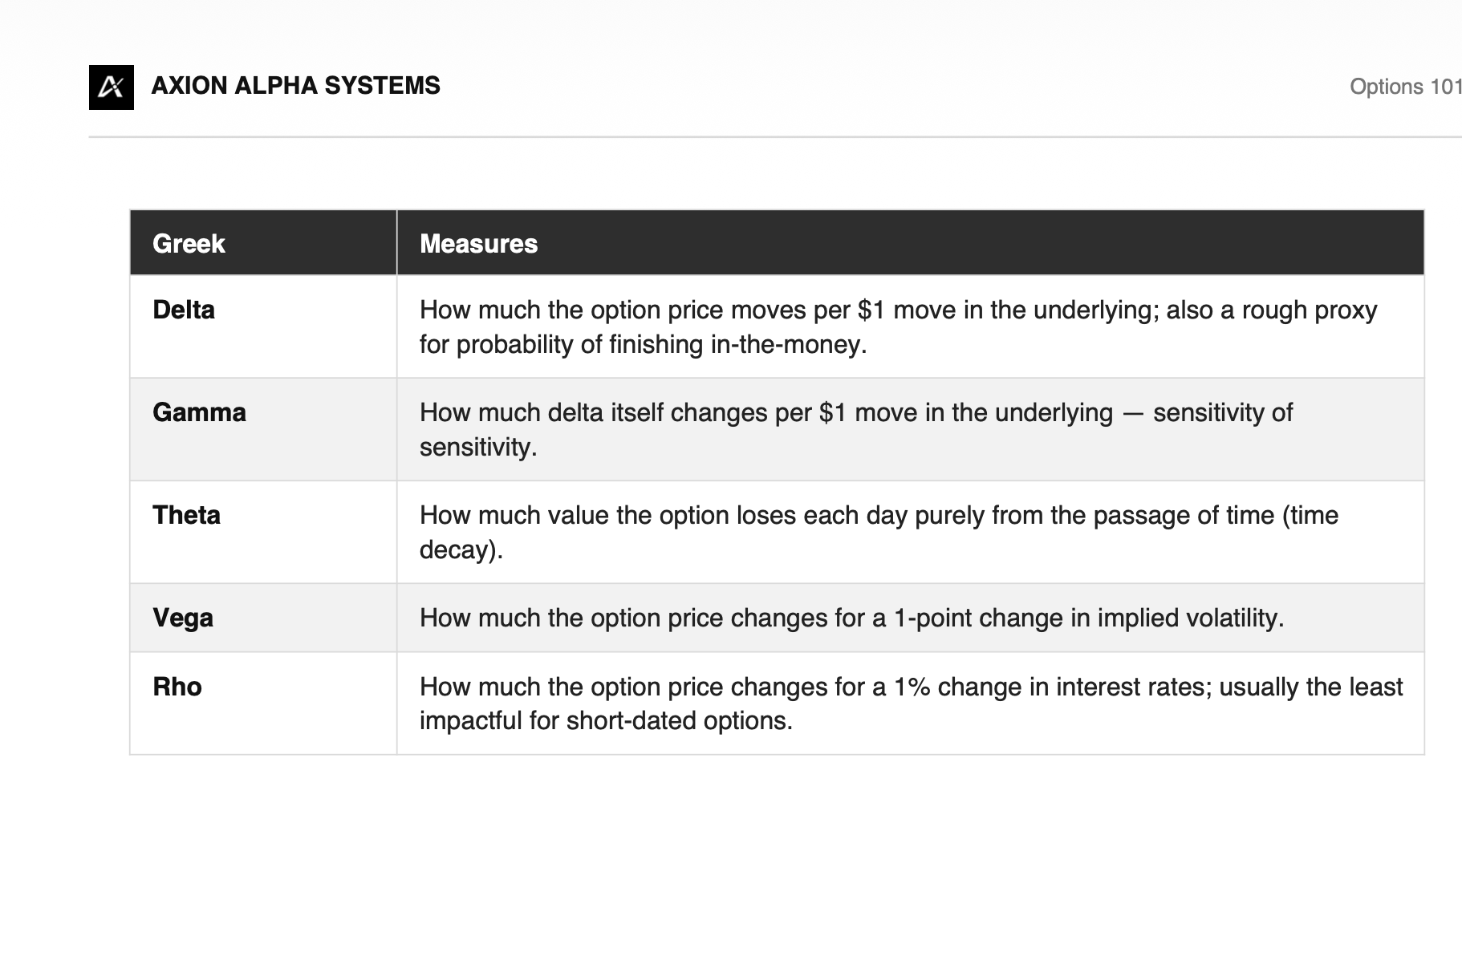Screen dimensions: 1462x969
Task: Click the Delta description about $1 move
Action: click(899, 327)
